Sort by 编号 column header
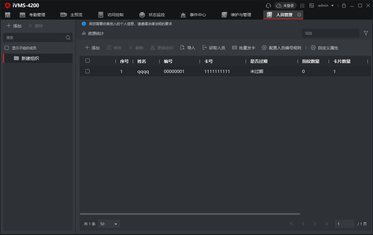 click(168, 61)
